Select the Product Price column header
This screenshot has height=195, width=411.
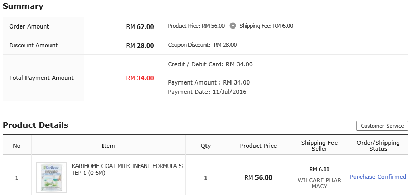tap(259, 146)
